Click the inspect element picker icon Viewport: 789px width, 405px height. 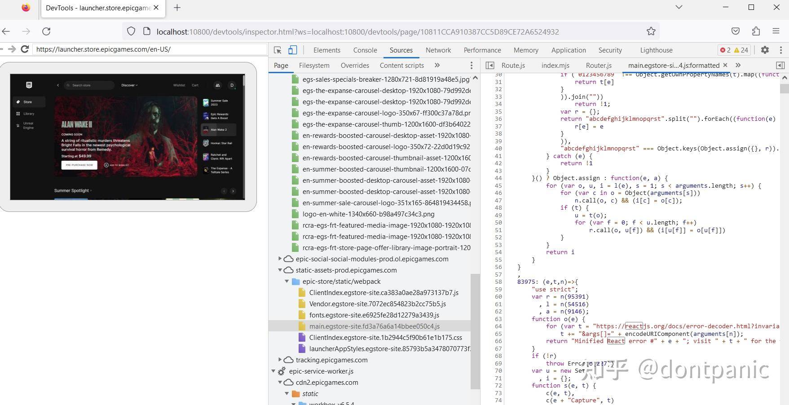pyautogui.click(x=278, y=50)
